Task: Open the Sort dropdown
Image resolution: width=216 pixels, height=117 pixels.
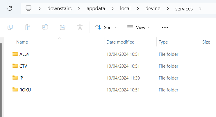Action: [106, 27]
